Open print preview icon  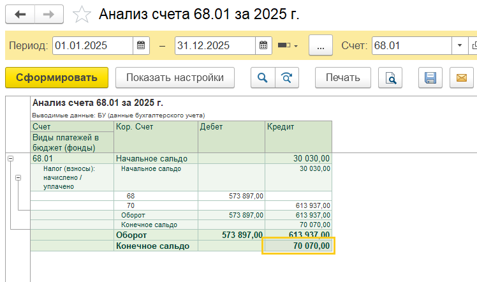pos(390,78)
